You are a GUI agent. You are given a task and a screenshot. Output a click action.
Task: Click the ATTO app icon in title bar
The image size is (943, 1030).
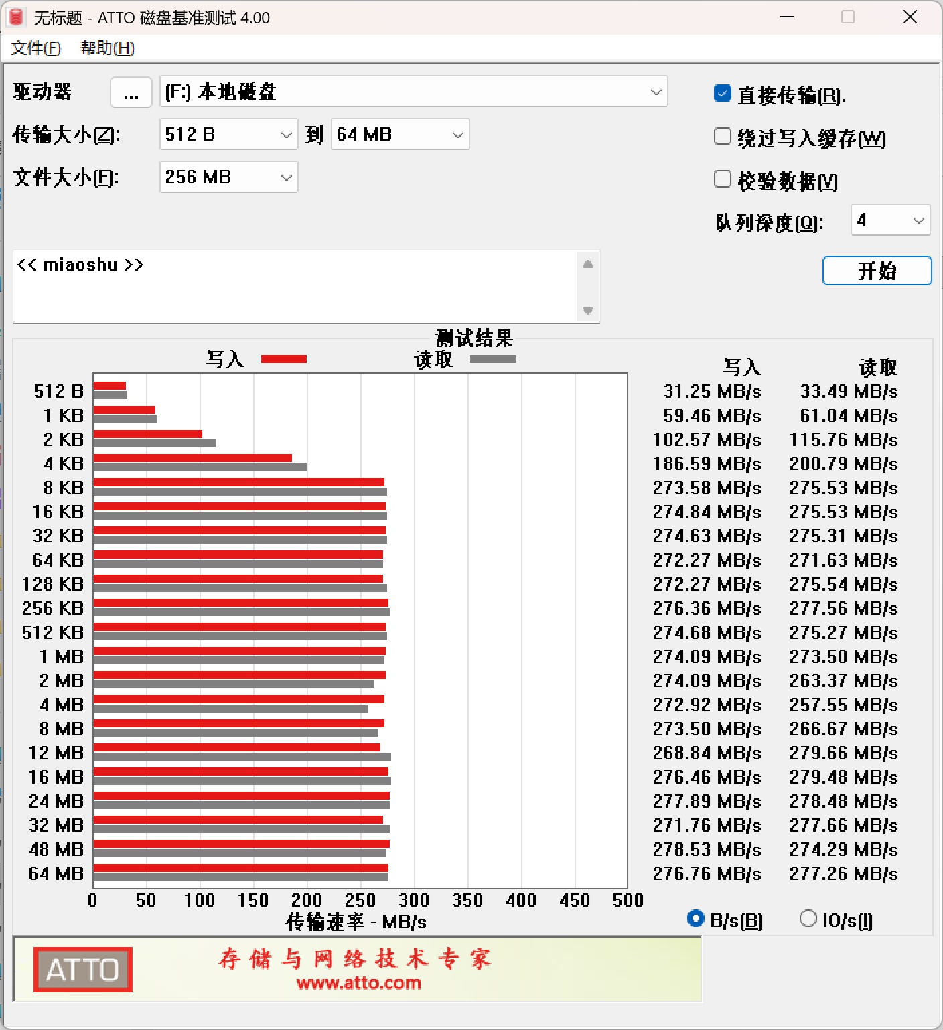click(x=16, y=17)
